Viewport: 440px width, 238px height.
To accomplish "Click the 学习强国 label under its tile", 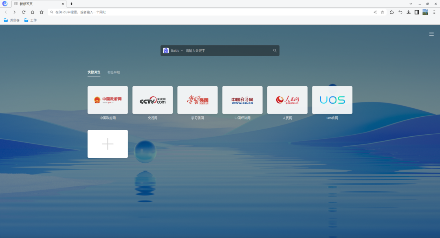I will point(198,118).
